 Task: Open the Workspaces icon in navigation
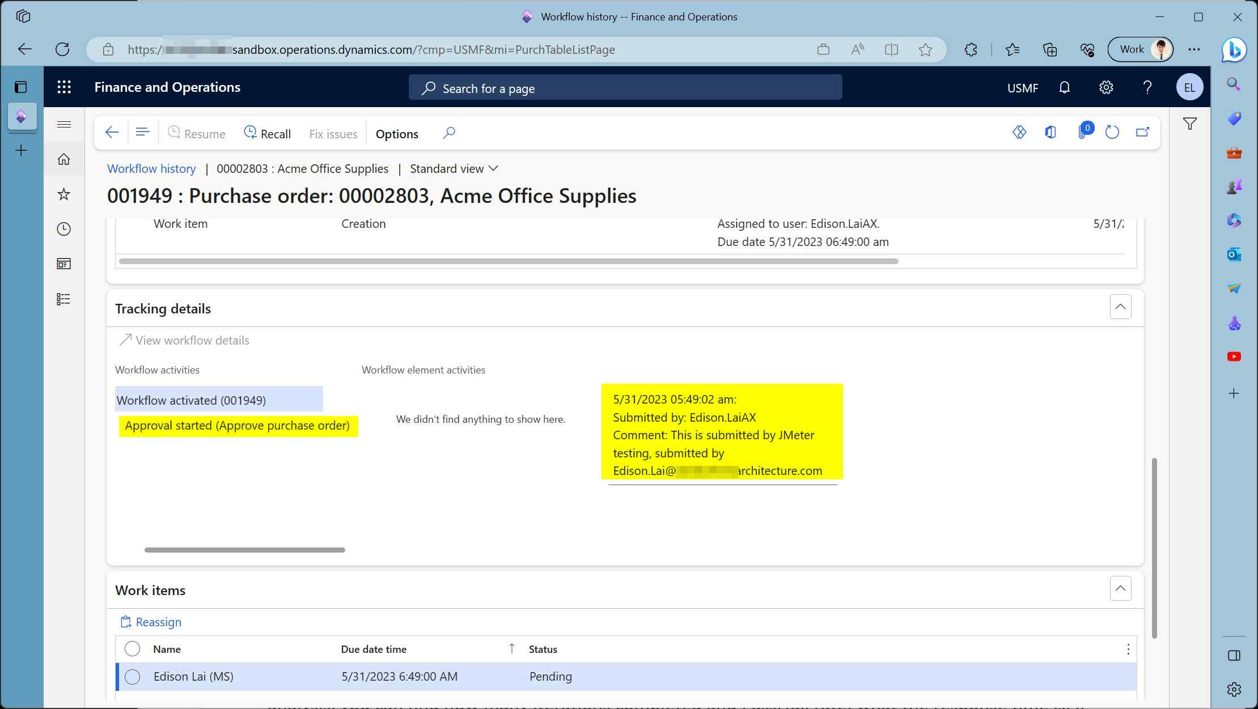pyautogui.click(x=64, y=264)
